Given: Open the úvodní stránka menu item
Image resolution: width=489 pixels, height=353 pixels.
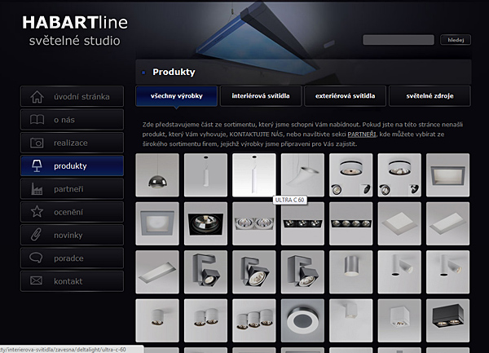Looking at the screenshot, I should 72,97.
